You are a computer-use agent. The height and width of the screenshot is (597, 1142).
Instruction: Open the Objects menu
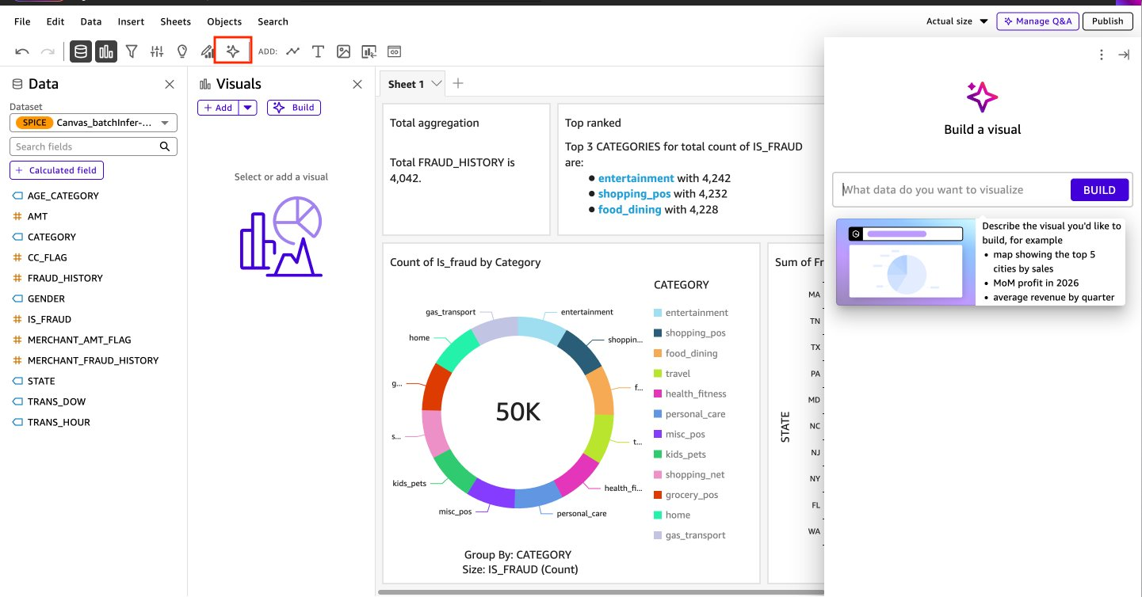coord(224,21)
